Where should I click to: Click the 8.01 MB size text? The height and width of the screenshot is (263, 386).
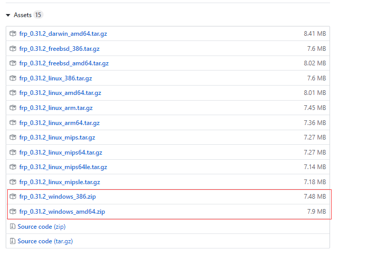tap(315, 93)
